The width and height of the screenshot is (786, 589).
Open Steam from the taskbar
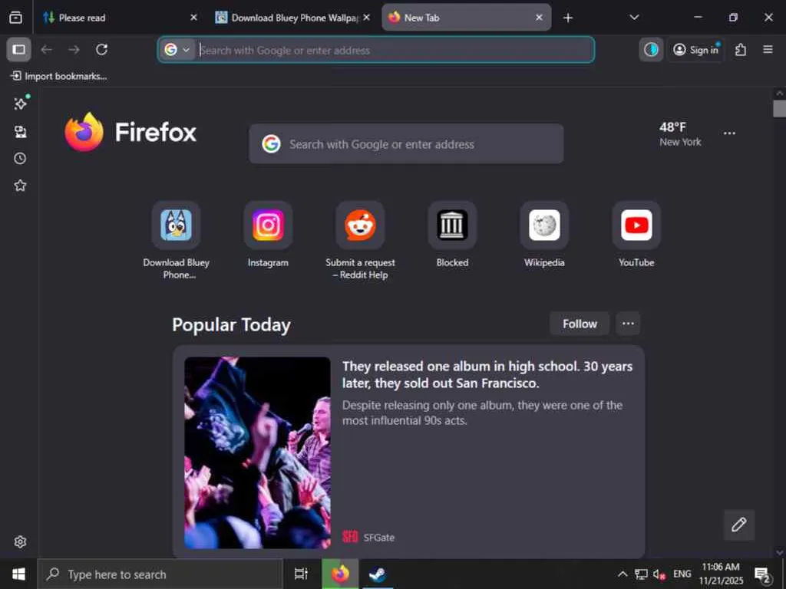(x=377, y=574)
